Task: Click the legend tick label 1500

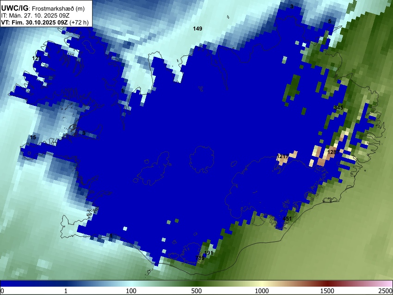Action: [x=327, y=291]
